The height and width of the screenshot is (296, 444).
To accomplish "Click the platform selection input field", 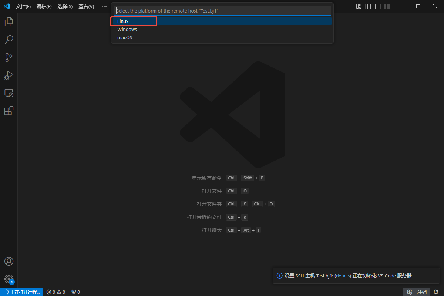I will tap(222, 11).
